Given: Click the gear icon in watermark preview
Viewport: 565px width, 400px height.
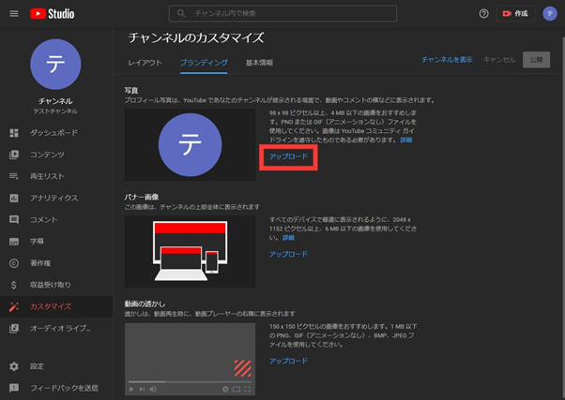Looking at the screenshot, I should coord(225,389).
